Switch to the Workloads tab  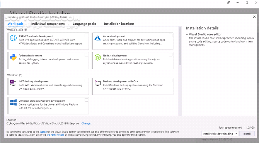[x=15, y=24]
